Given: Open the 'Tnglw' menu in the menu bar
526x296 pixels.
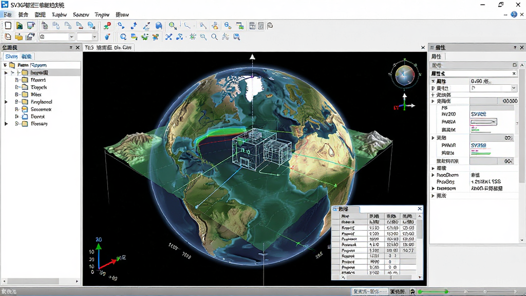Looking at the screenshot, I should (x=102, y=15).
